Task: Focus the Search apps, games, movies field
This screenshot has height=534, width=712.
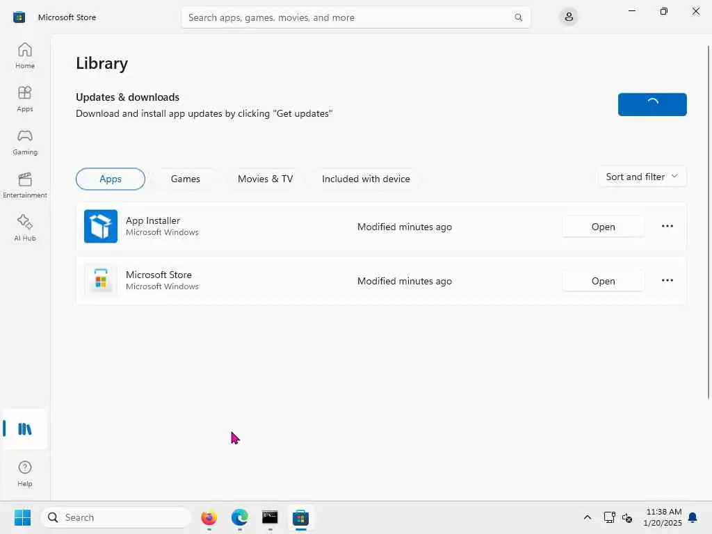Action: coord(355,17)
